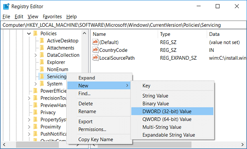Select Expandable String Value option
This screenshot has height=149, width=247.
pyautogui.click(x=169, y=135)
